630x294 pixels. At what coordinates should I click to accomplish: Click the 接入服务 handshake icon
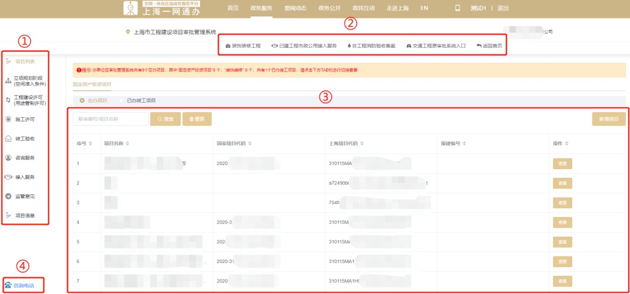click(x=8, y=177)
